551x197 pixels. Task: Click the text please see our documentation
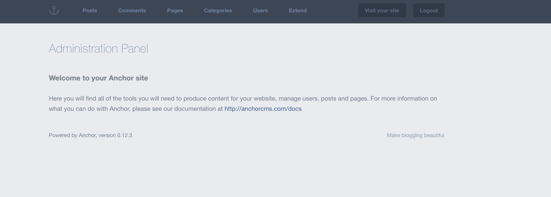click(174, 109)
